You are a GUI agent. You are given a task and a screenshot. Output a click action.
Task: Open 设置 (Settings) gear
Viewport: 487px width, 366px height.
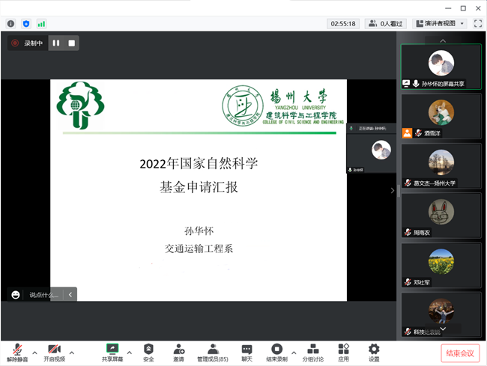click(x=374, y=352)
